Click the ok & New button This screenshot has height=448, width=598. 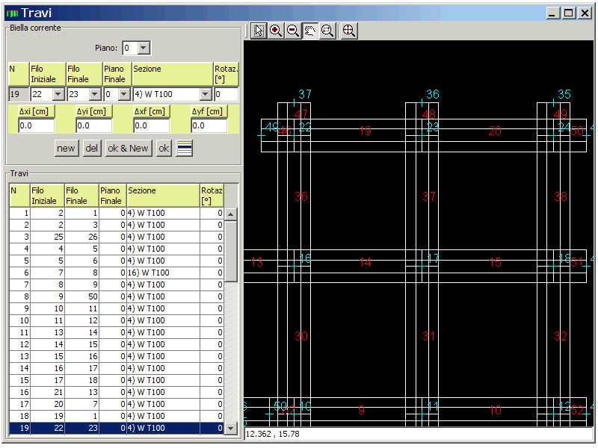[128, 148]
